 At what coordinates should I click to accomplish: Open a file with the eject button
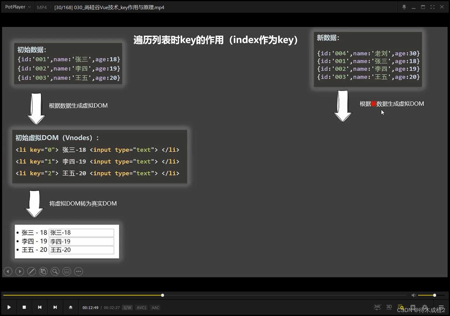point(70,307)
